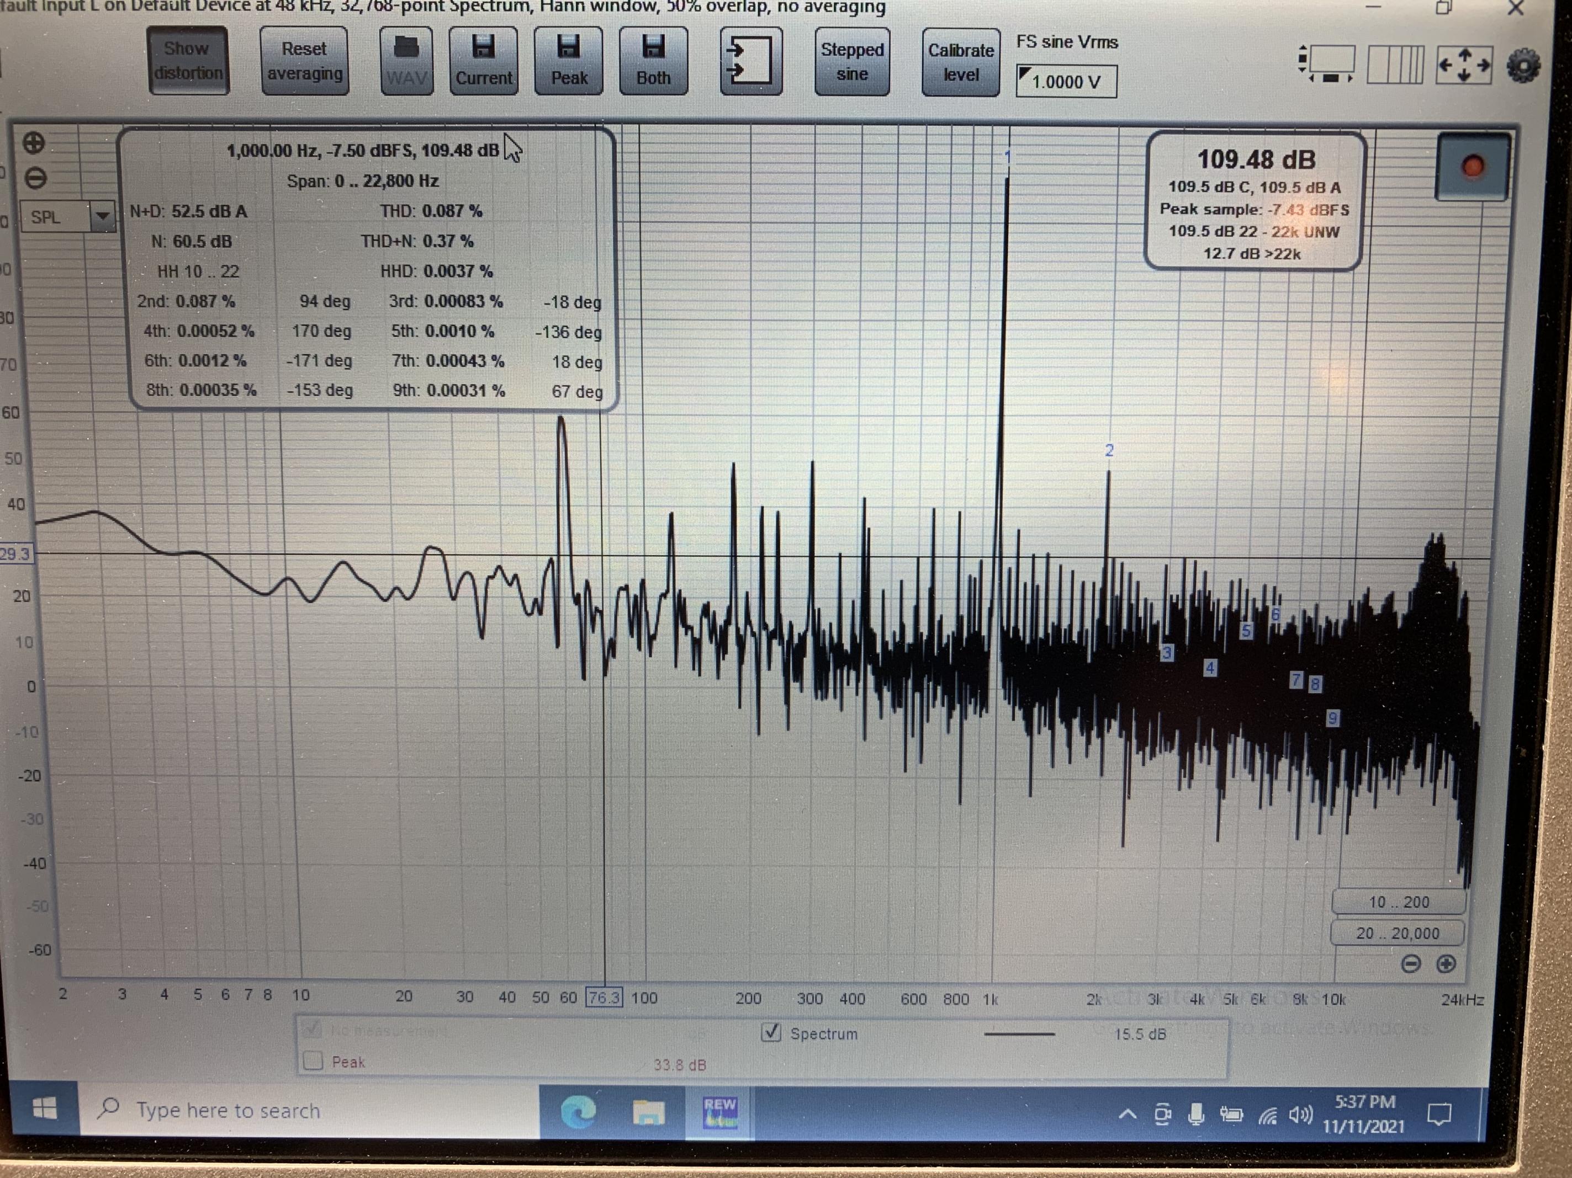Click the 2nd harmonic marker label
The height and width of the screenshot is (1178, 1572).
[x=1109, y=450]
